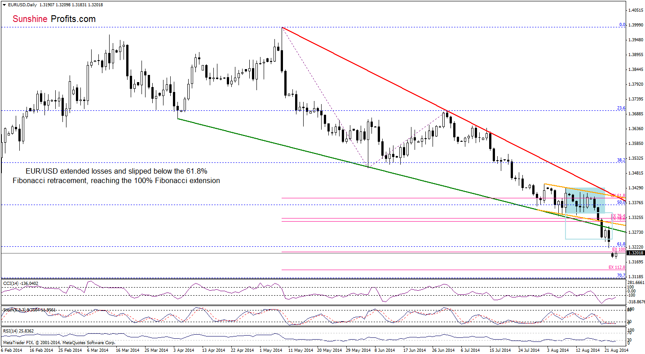Screen dimensions: 645x354
Task: Click the EX 112.8 extension label
Action: (617, 267)
